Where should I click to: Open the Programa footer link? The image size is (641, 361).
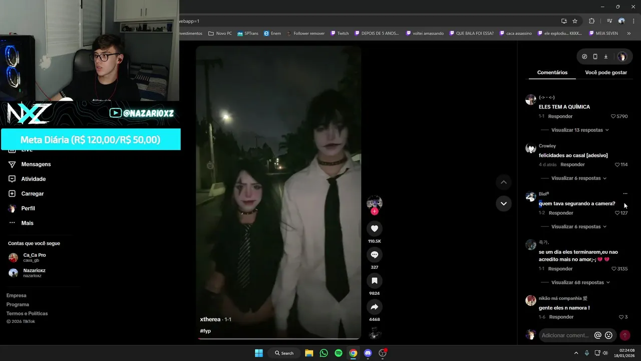coord(18,304)
